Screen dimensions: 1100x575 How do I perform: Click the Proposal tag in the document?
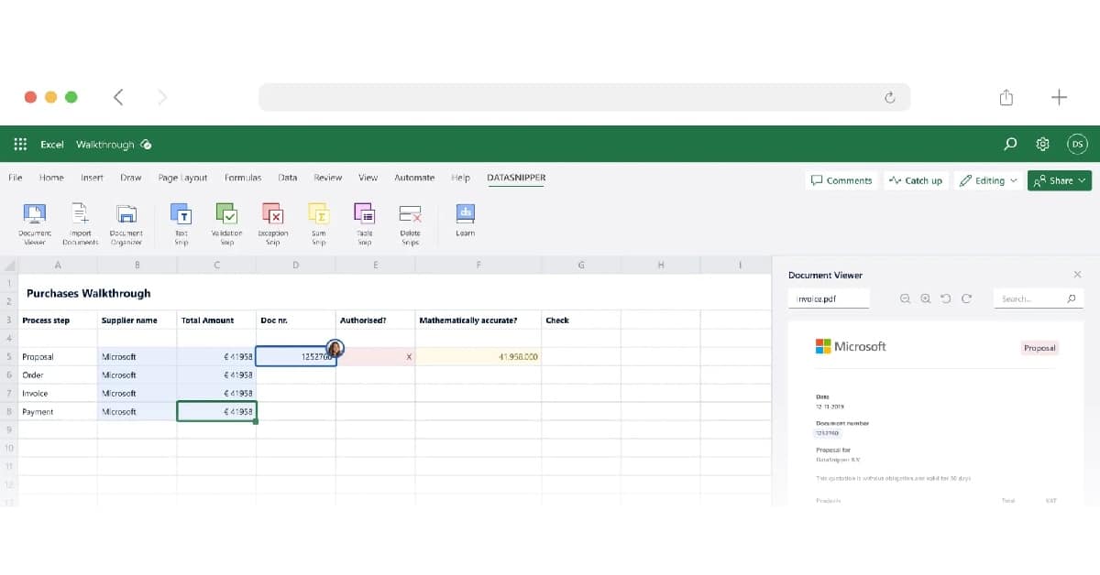click(x=1039, y=348)
